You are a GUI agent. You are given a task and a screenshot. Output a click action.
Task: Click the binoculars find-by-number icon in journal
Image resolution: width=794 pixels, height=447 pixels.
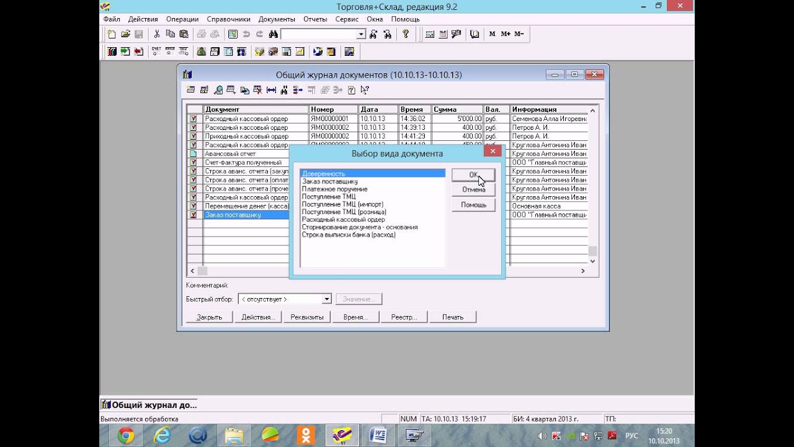284,90
